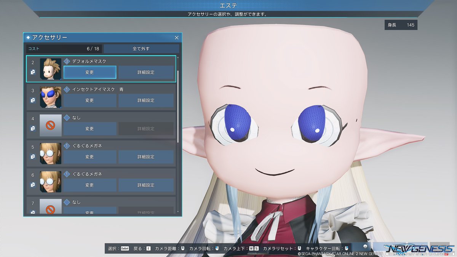Image resolution: width=457 pixels, height=257 pixels.
Task: Click the cost diamond on slot 6 ぐるぐるメガネ
Action: pos(67,174)
